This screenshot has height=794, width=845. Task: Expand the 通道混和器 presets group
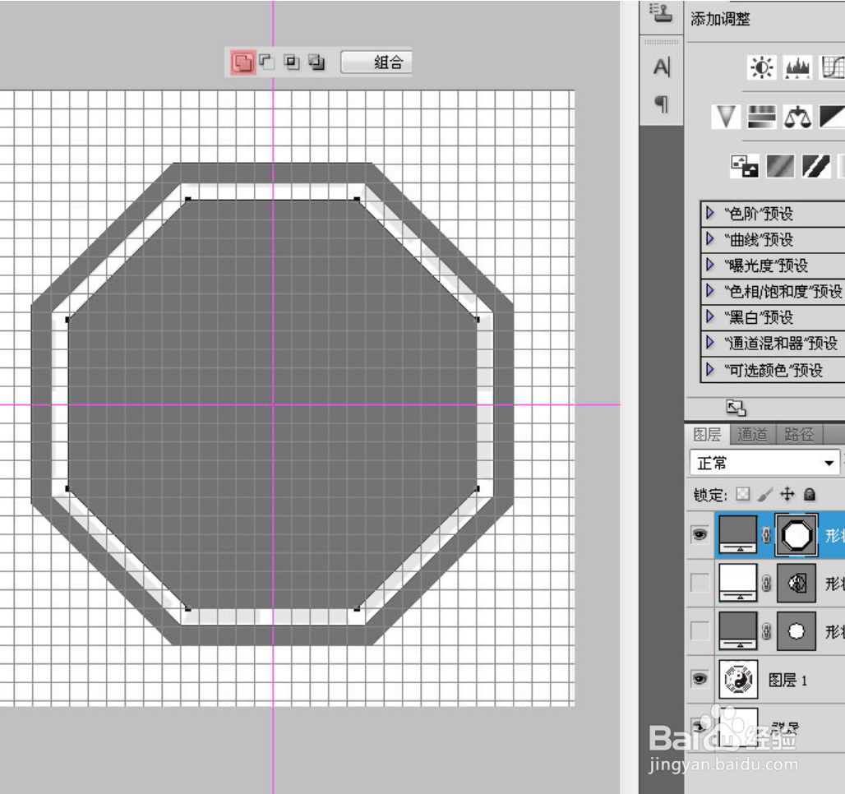710,342
